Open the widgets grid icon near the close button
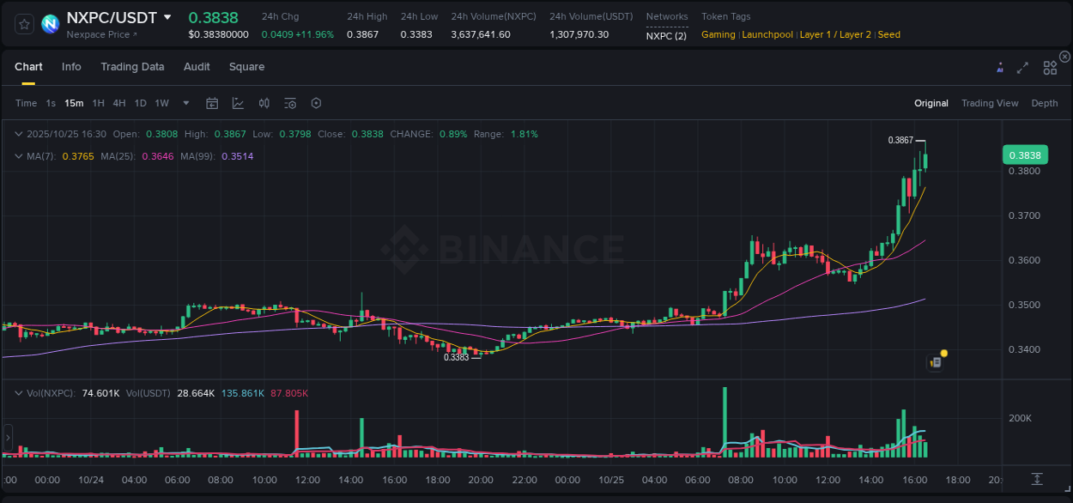1073x503 pixels. [x=1050, y=67]
